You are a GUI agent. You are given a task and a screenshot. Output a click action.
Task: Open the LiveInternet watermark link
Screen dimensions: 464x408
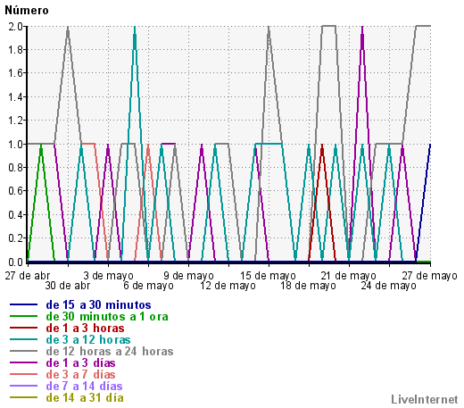click(425, 399)
